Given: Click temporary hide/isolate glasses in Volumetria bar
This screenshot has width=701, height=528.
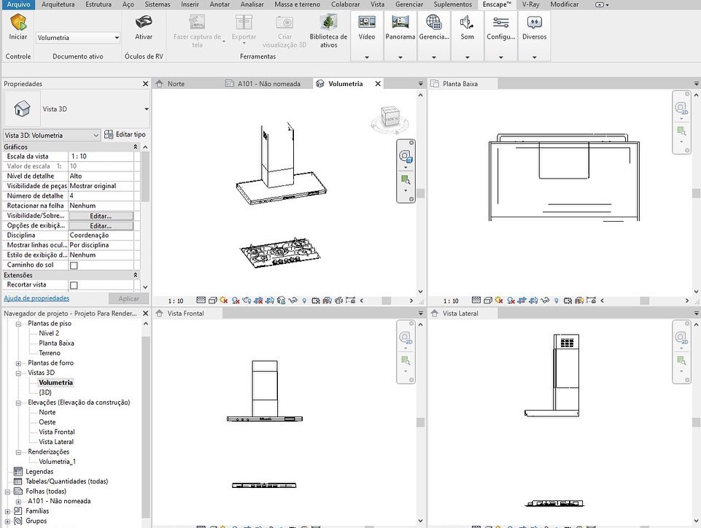Looking at the screenshot, I should (x=293, y=300).
